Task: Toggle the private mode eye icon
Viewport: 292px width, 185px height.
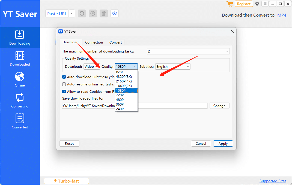Action: tap(115, 14)
